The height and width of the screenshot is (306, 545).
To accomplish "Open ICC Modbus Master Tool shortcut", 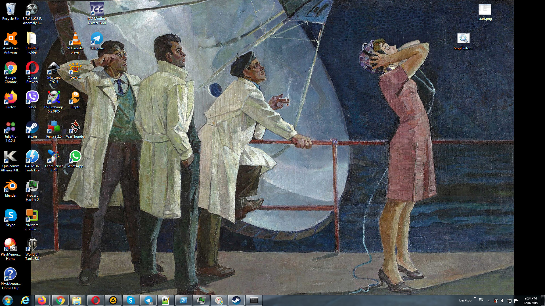I will (97, 14).
